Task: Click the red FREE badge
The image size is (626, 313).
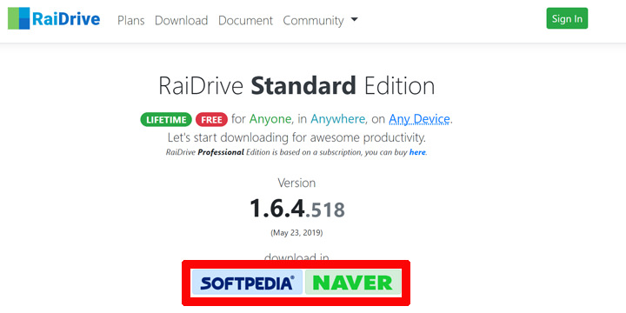Action: (211, 120)
